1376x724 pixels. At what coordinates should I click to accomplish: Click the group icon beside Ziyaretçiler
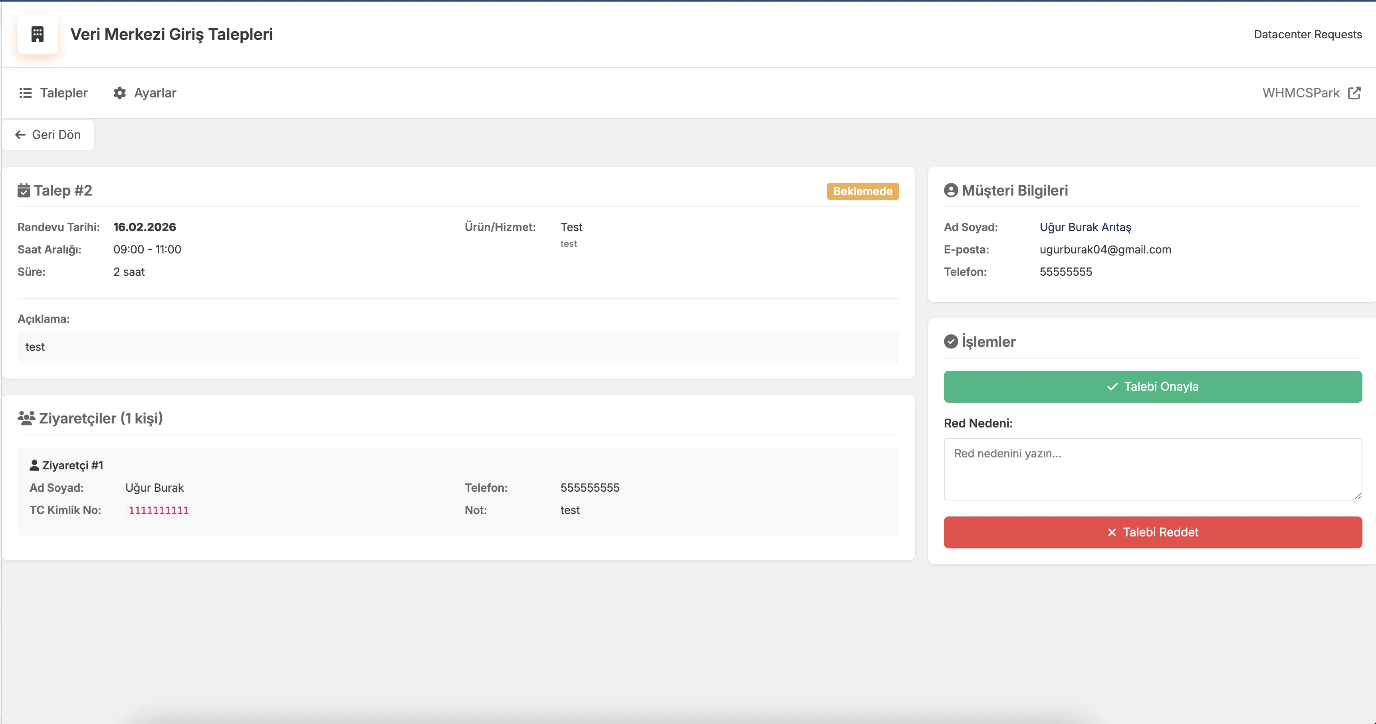point(26,418)
